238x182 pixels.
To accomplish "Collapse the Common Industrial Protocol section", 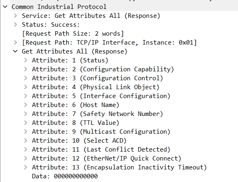I will pyautogui.click(x=5, y=6).
